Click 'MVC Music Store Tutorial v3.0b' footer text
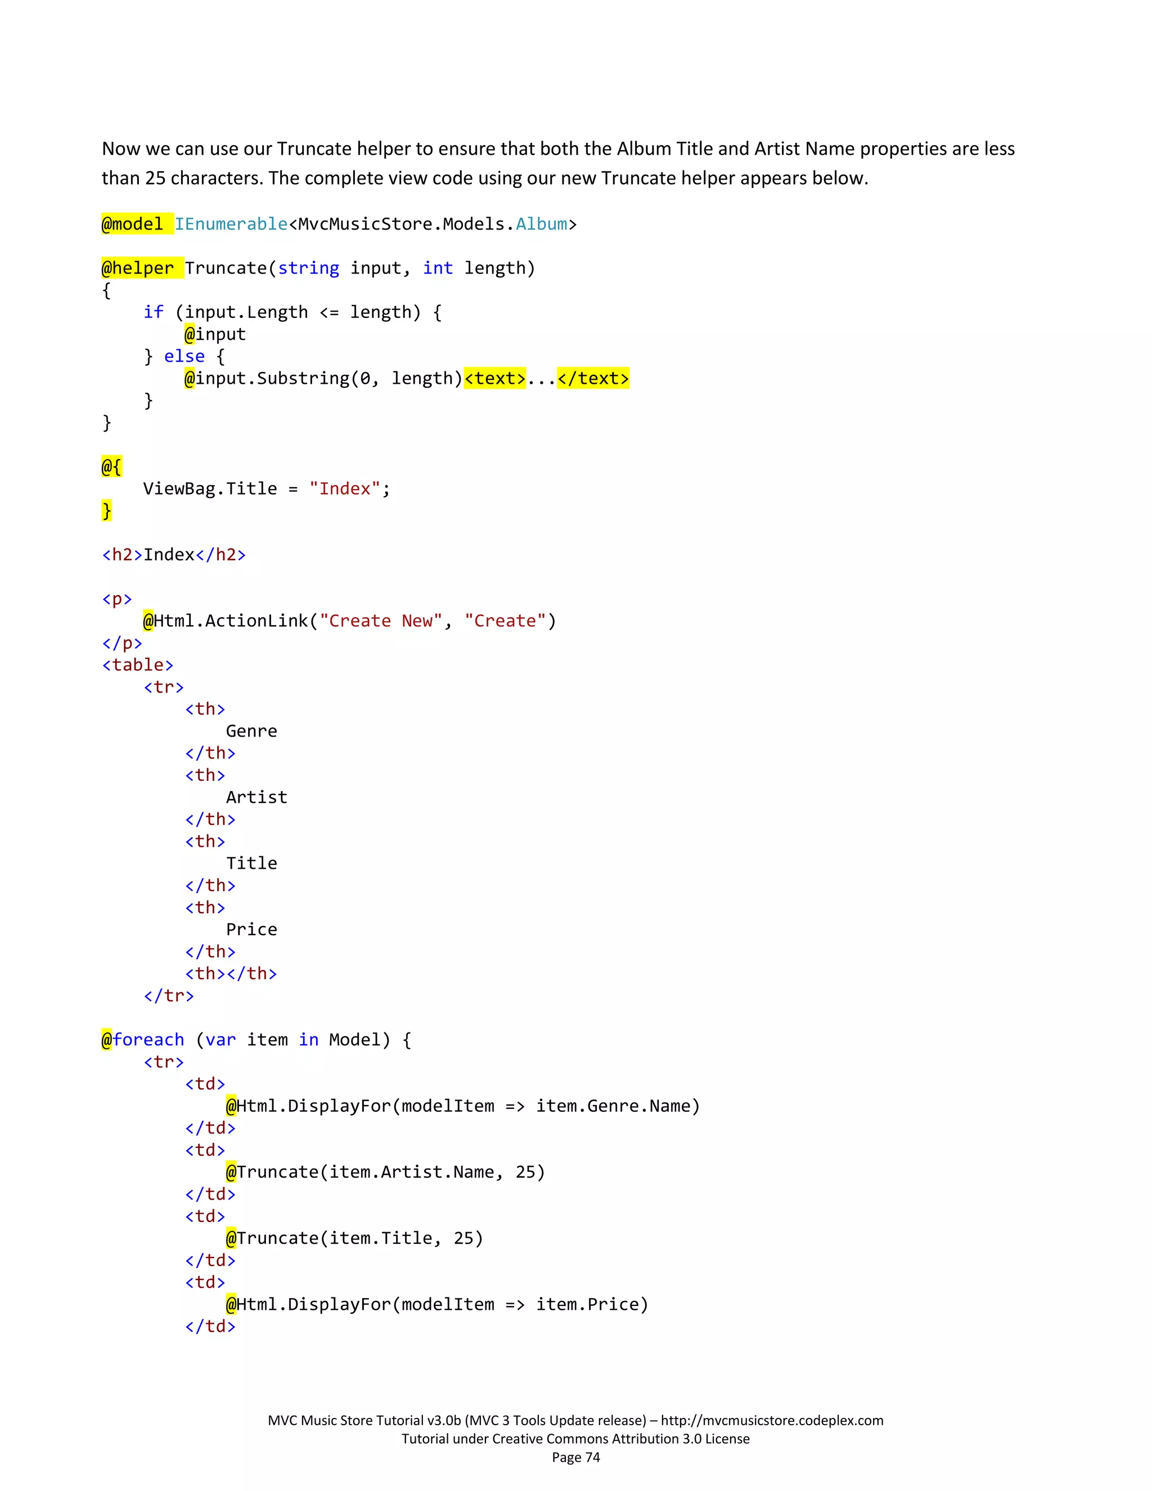The width and height of the screenshot is (1152, 1491). point(364,1420)
